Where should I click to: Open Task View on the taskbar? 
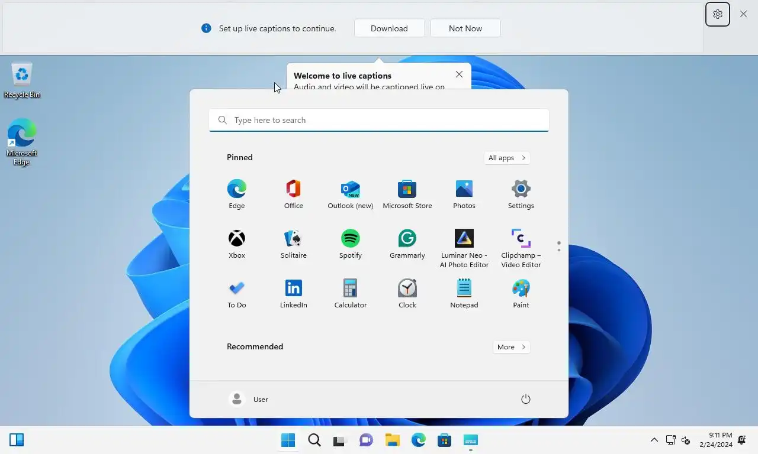click(339, 440)
